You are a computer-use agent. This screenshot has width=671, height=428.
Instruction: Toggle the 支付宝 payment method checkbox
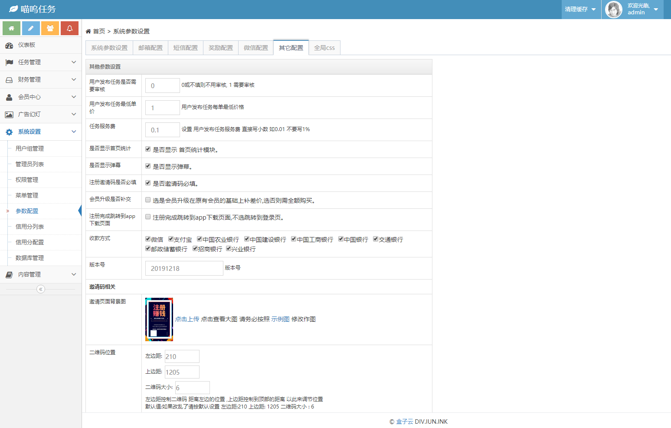pyautogui.click(x=171, y=239)
